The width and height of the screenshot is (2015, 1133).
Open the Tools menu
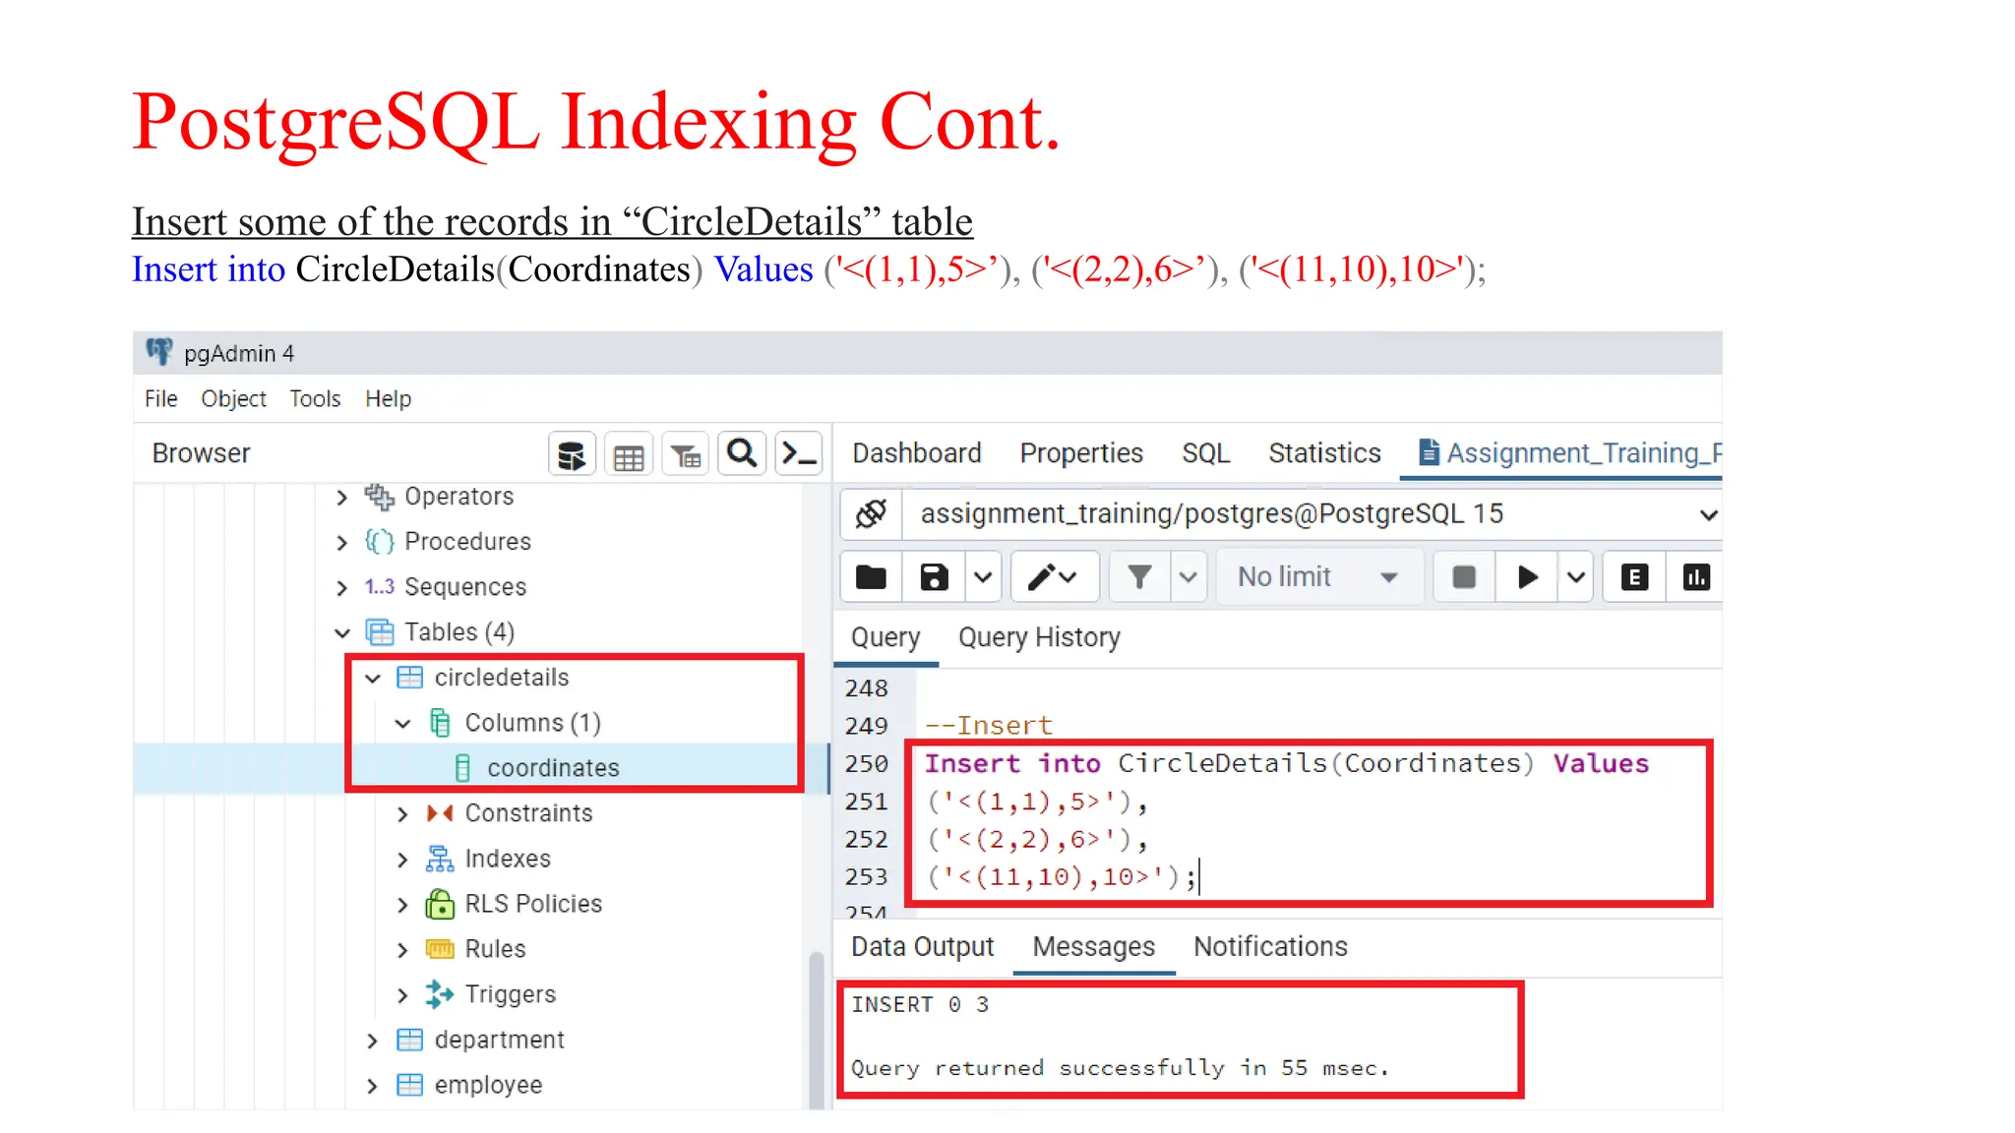coord(315,398)
